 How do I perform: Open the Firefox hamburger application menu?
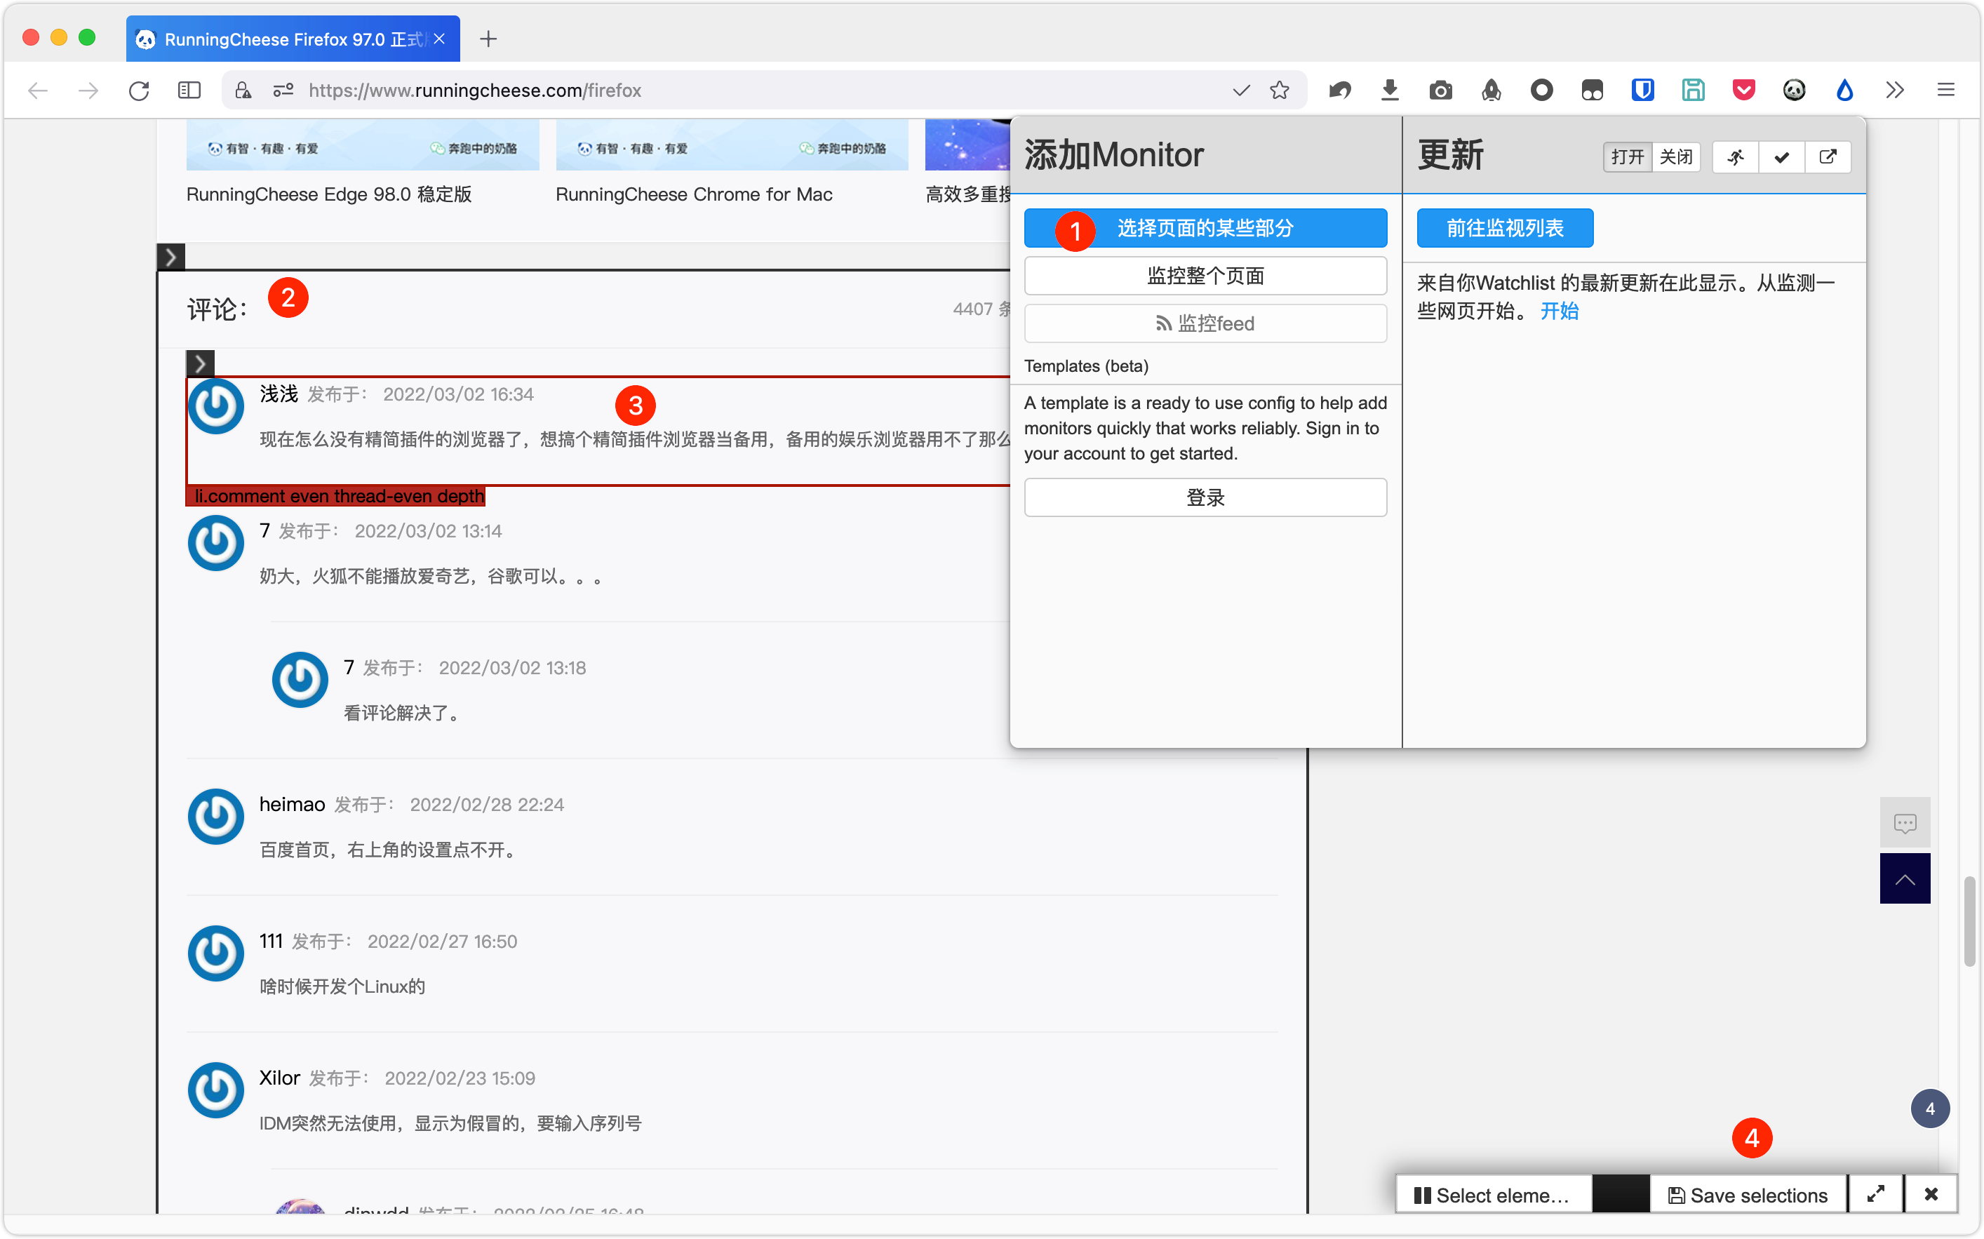(x=1945, y=90)
